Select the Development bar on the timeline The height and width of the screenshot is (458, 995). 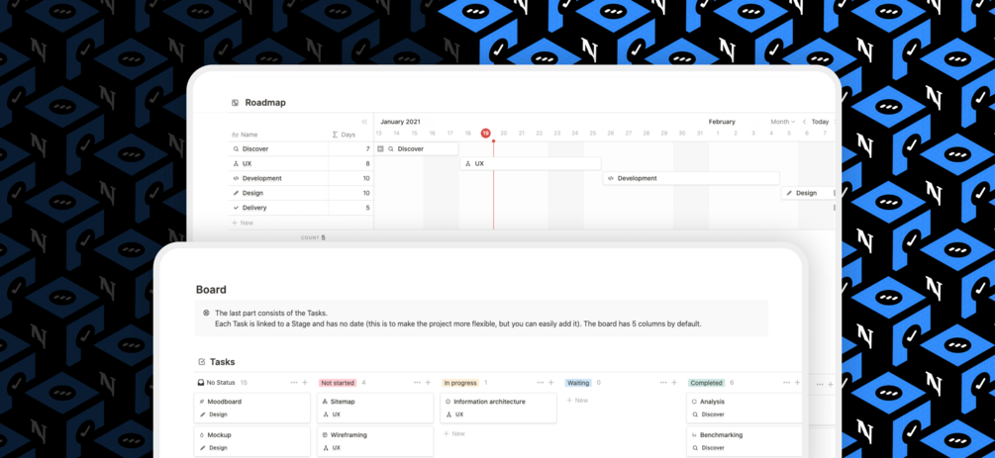tap(691, 178)
